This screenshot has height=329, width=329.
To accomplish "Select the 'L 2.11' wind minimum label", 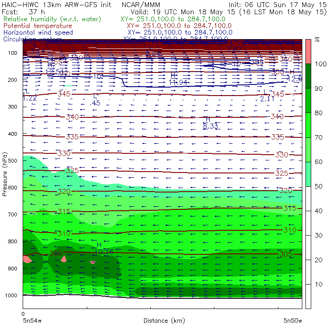I will coord(267,95).
